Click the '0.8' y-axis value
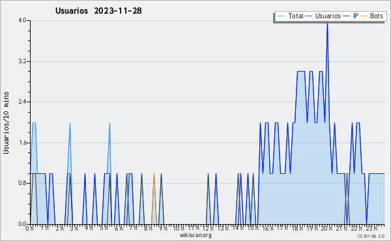This screenshot has height=241, width=391. pyautogui.click(x=22, y=184)
